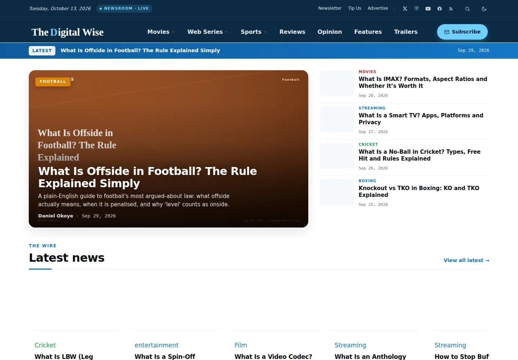The height and width of the screenshot is (360, 518).
Task: Open What Is a Video Codec article
Action: click(273, 356)
